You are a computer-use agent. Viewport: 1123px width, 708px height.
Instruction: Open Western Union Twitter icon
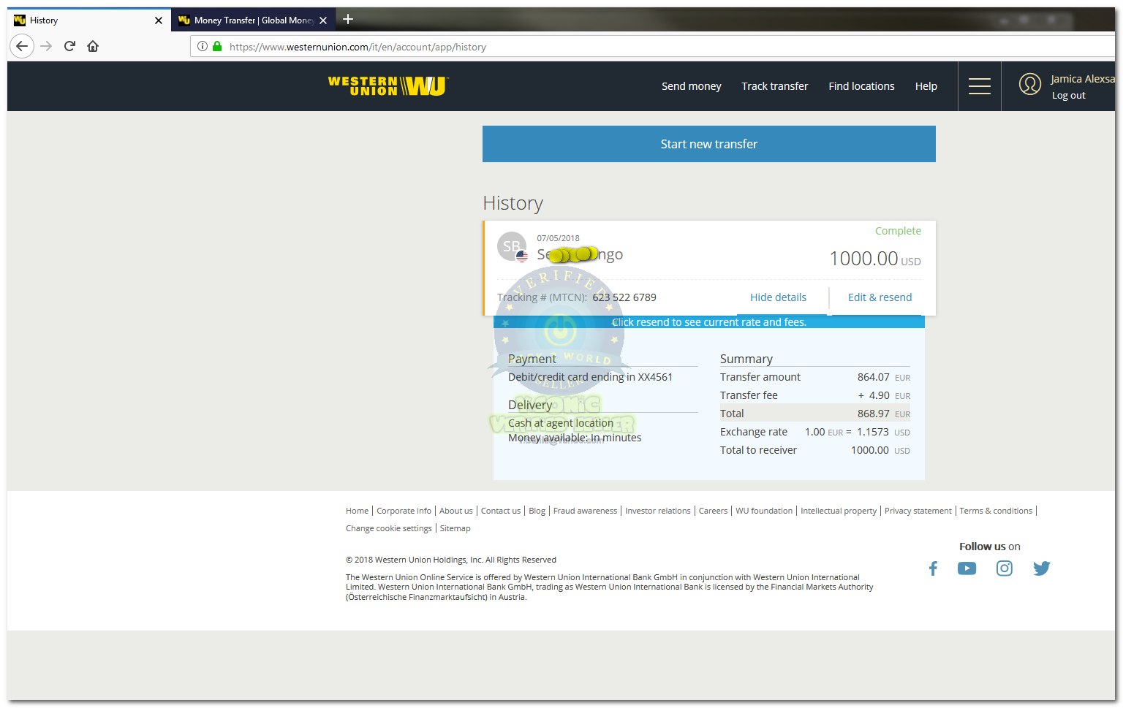1042,568
